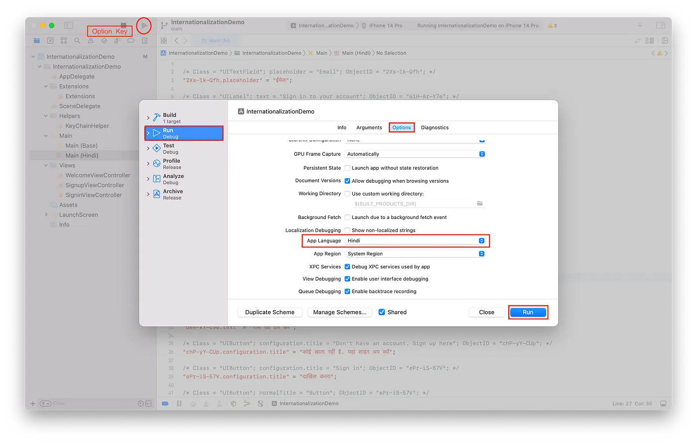
Task: Switch to the Diagnostics tab
Action: click(435, 128)
